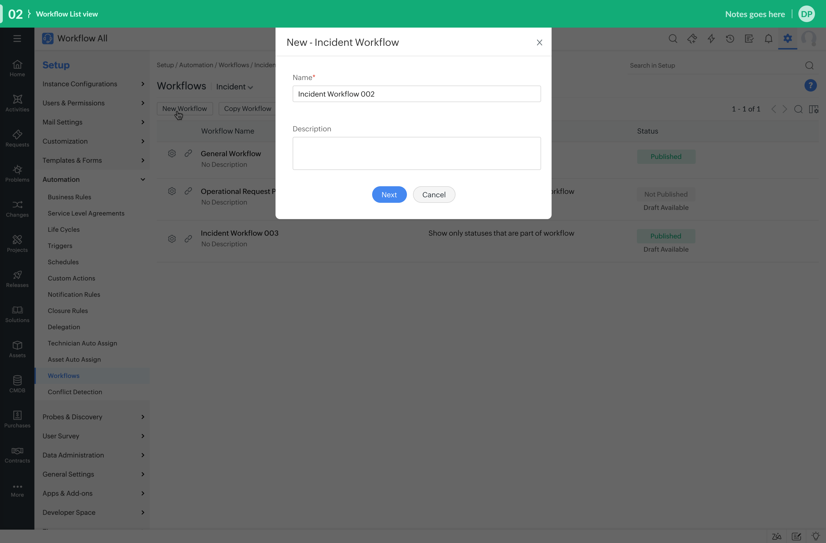The height and width of the screenshot is (543, 826).
Task: Select Business Rules under Automation
Action: 69,197
